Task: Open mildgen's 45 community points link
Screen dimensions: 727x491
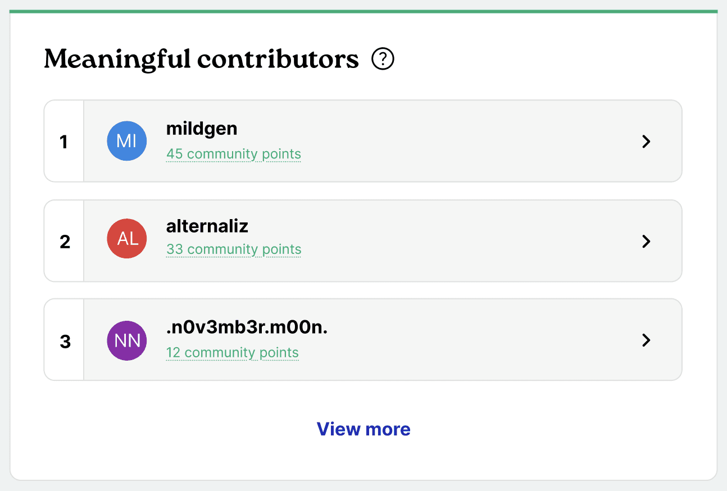Action: [x=233, y=154]
